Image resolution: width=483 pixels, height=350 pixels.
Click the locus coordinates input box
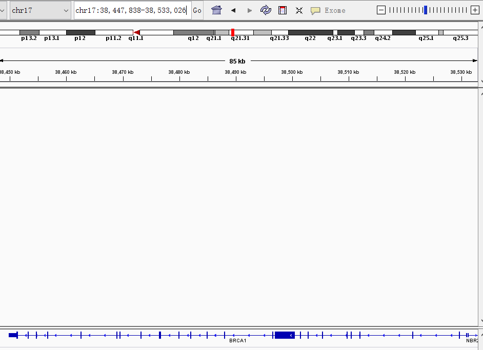coord(132,10)
